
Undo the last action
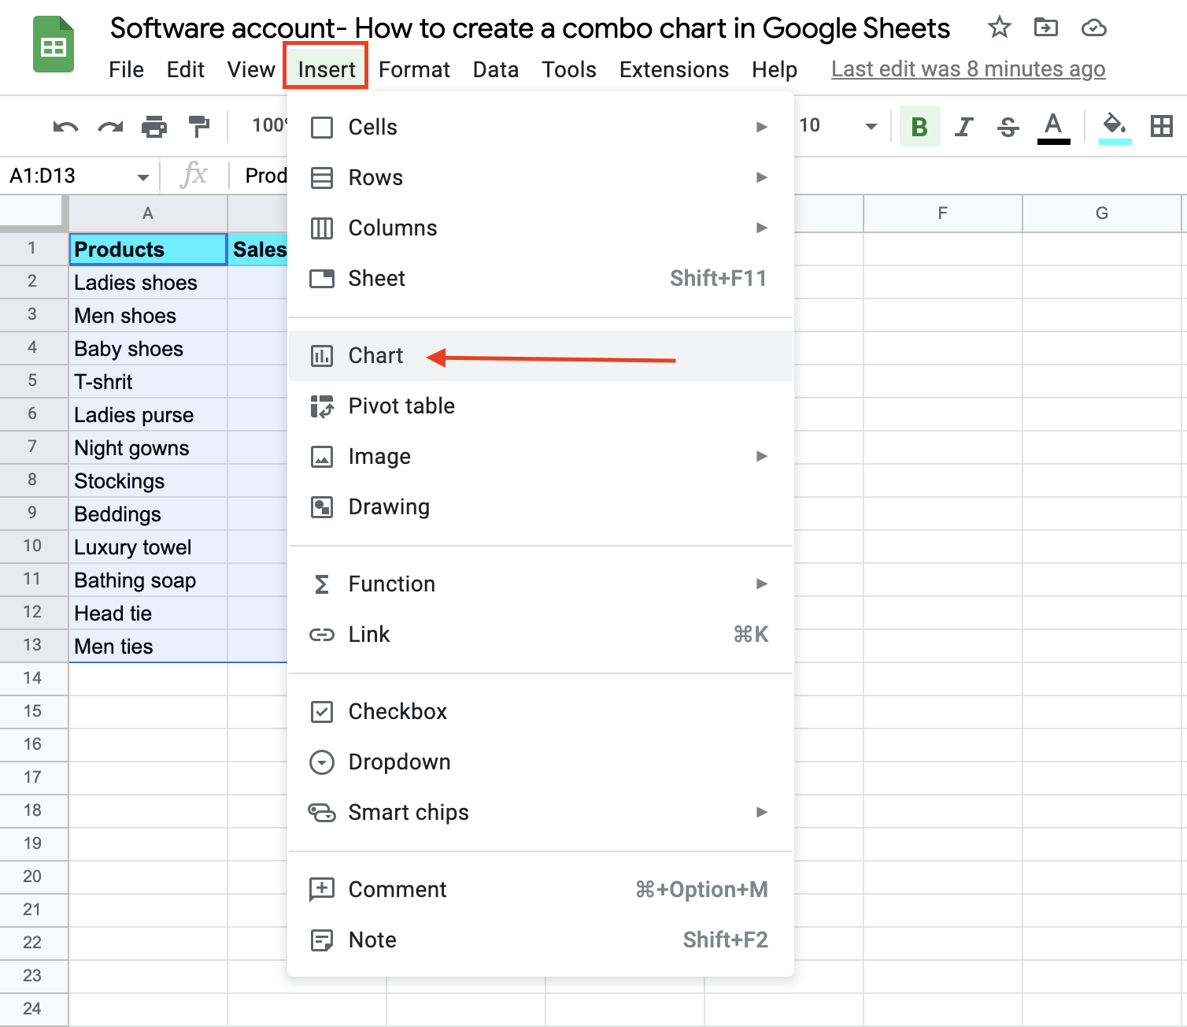point(65,126)
